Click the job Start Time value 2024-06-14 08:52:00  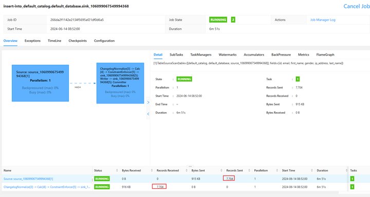point(65,29)
